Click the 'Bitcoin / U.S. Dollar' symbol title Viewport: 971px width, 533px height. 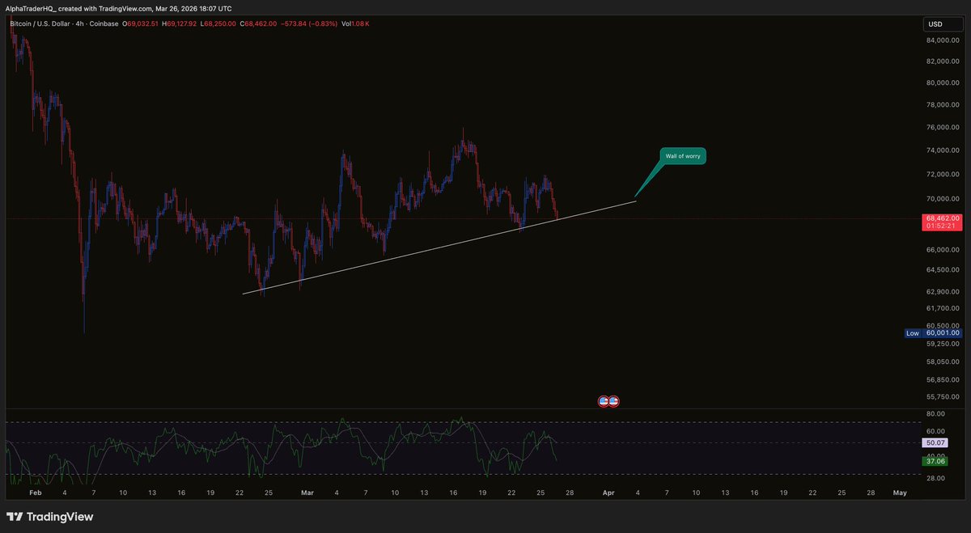click(40, 24)
